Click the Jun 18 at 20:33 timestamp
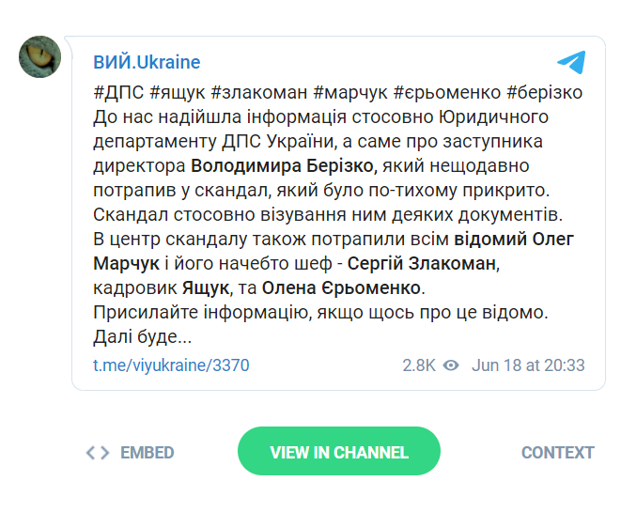Screen dimensions: 621x512 (x=528, y=365)
